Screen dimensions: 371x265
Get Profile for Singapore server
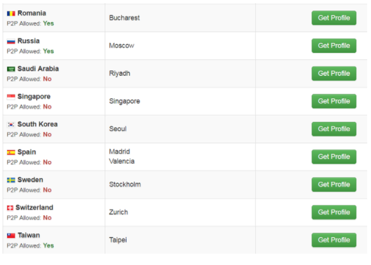click(334, 101)
